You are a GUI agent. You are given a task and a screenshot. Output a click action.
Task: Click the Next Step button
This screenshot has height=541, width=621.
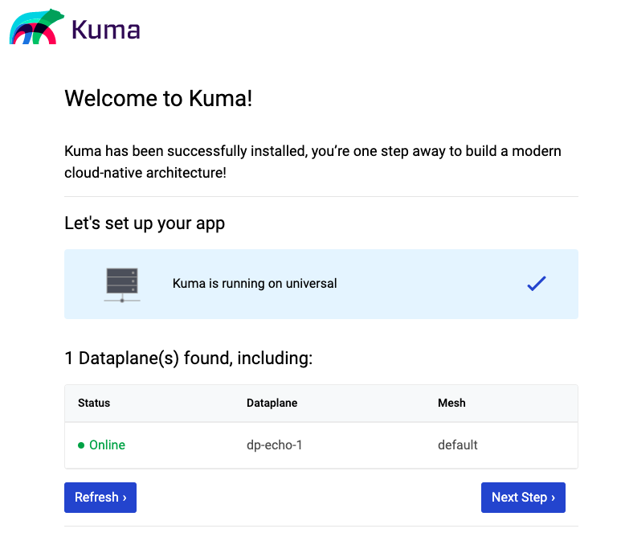pos(523,498)
